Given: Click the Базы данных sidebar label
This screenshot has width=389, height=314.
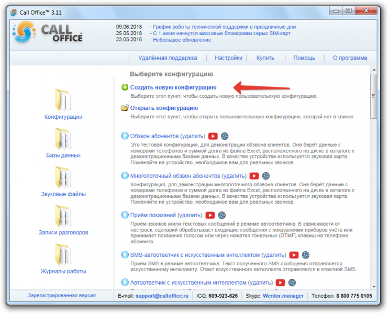Looking at the screenshot, I should pyautogui.click(x=63, y=155).
